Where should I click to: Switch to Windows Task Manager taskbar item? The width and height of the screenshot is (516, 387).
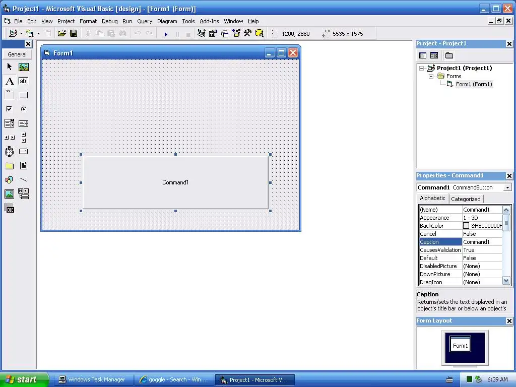(x=93, y=380)
